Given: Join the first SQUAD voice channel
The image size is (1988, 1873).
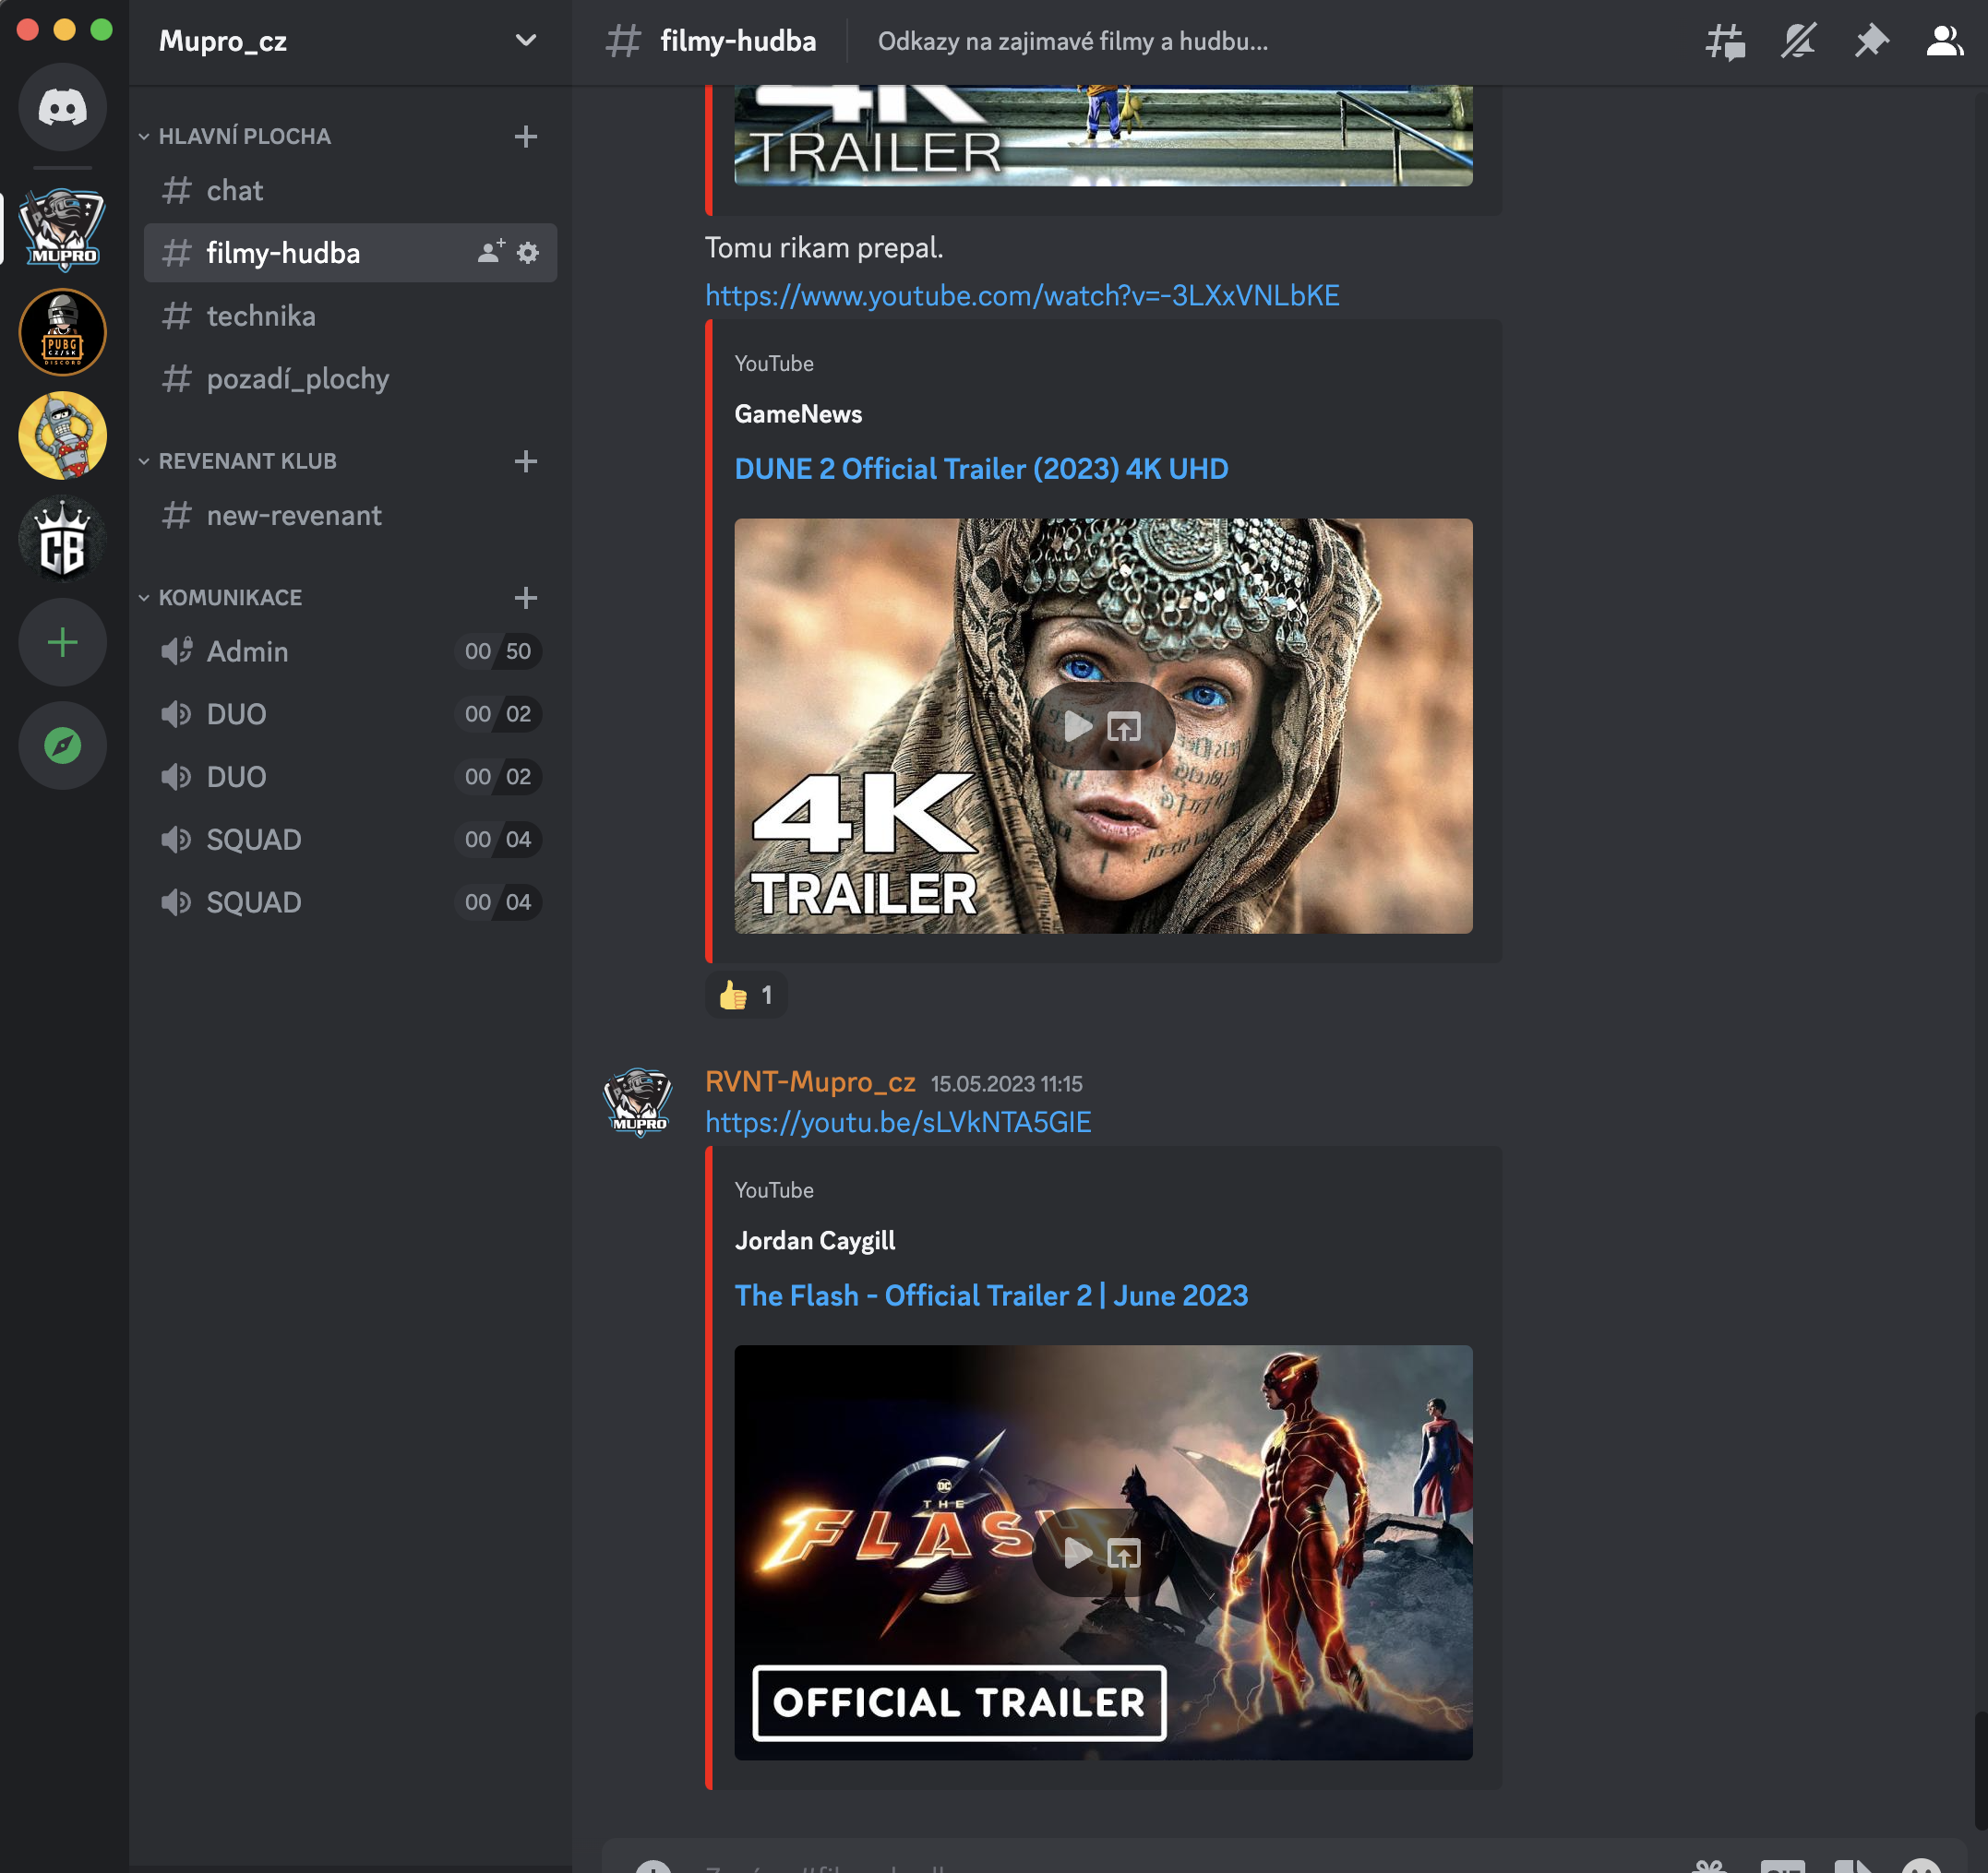Looking at the screenshot, I should point(350,840).
